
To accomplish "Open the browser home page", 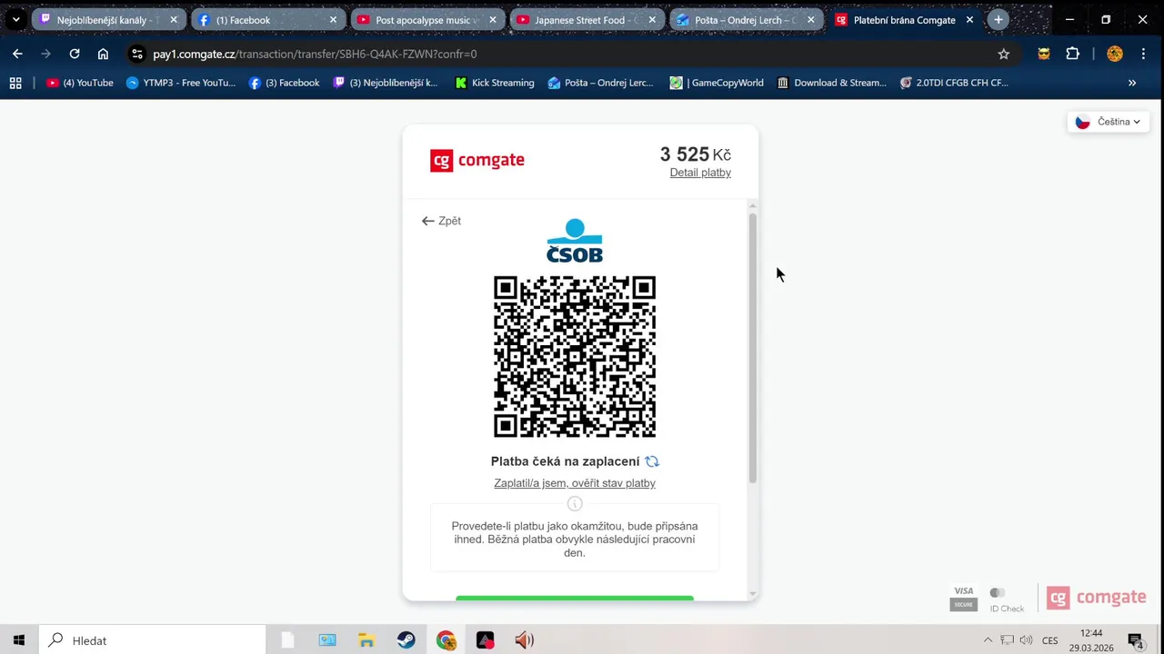I will pyautogui.click(x=103, y=54).
